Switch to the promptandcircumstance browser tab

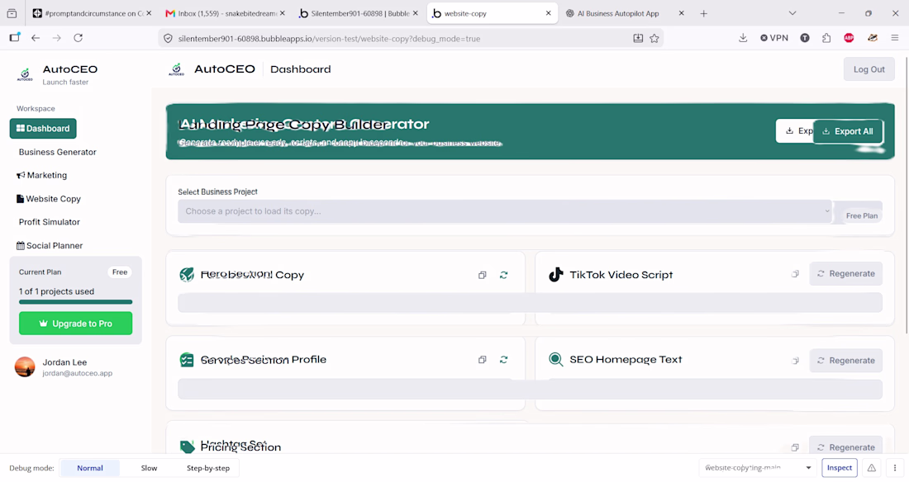pos(92,13)
